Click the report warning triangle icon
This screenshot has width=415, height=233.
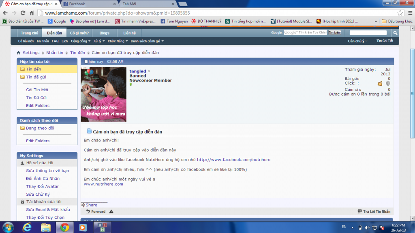(x=111, y=212)
